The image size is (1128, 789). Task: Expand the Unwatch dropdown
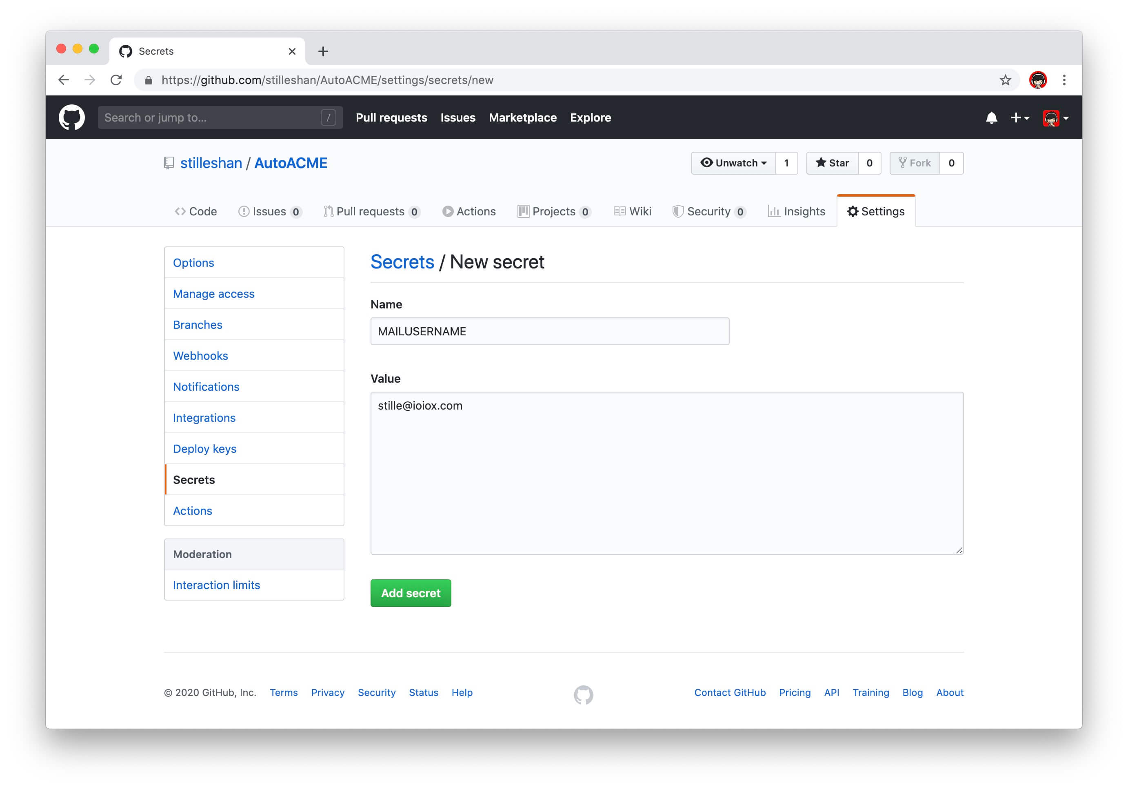point(733,163)
